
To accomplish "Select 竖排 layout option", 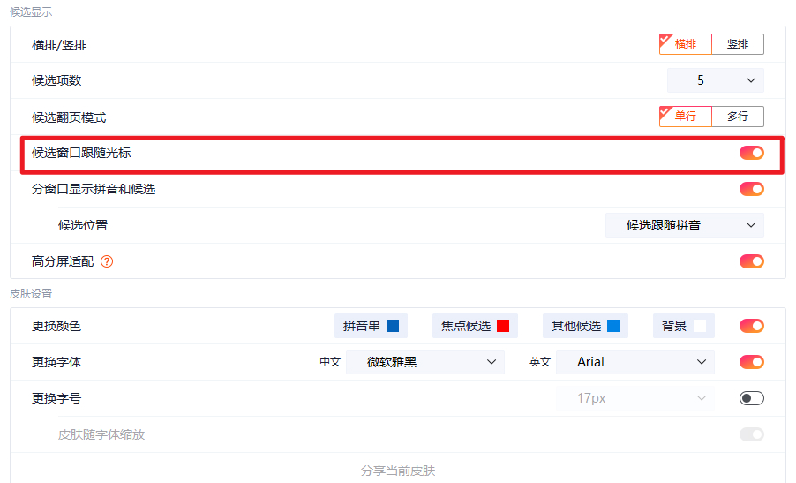I will tap(738, 44).
